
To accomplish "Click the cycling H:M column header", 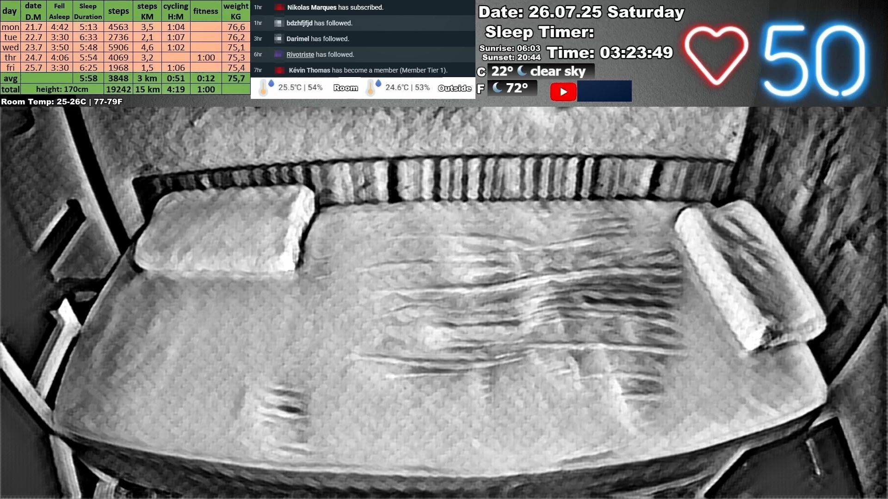I will [x=176, y=11].
